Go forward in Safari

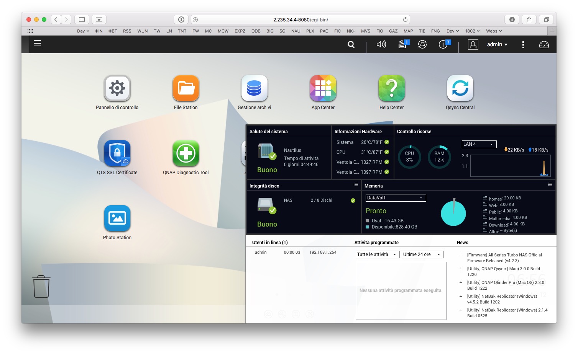coord(66,20)
